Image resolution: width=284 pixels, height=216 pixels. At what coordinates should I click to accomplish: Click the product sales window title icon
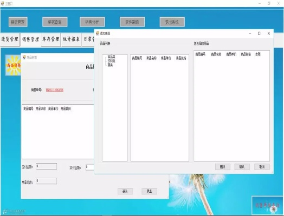pos(24,57)
